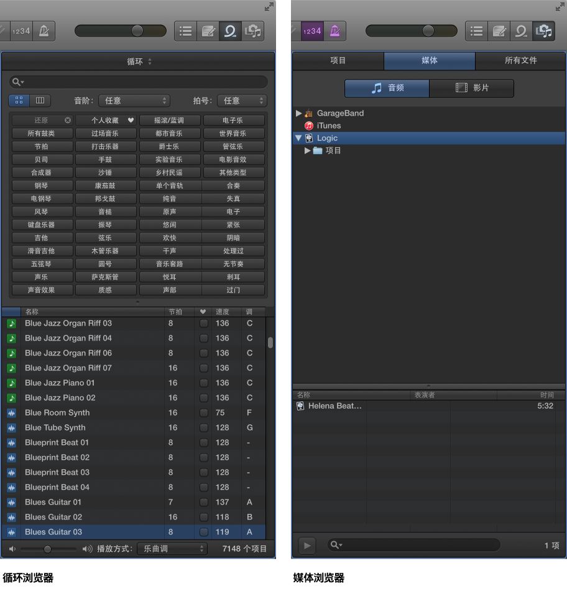Play selected file in media browser
This screenshot has width=567, height=589.
coord(307,546)
